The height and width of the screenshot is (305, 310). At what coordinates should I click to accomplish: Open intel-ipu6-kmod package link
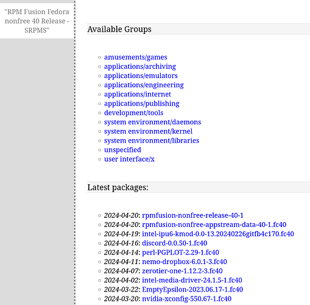[x=218, y=234]
